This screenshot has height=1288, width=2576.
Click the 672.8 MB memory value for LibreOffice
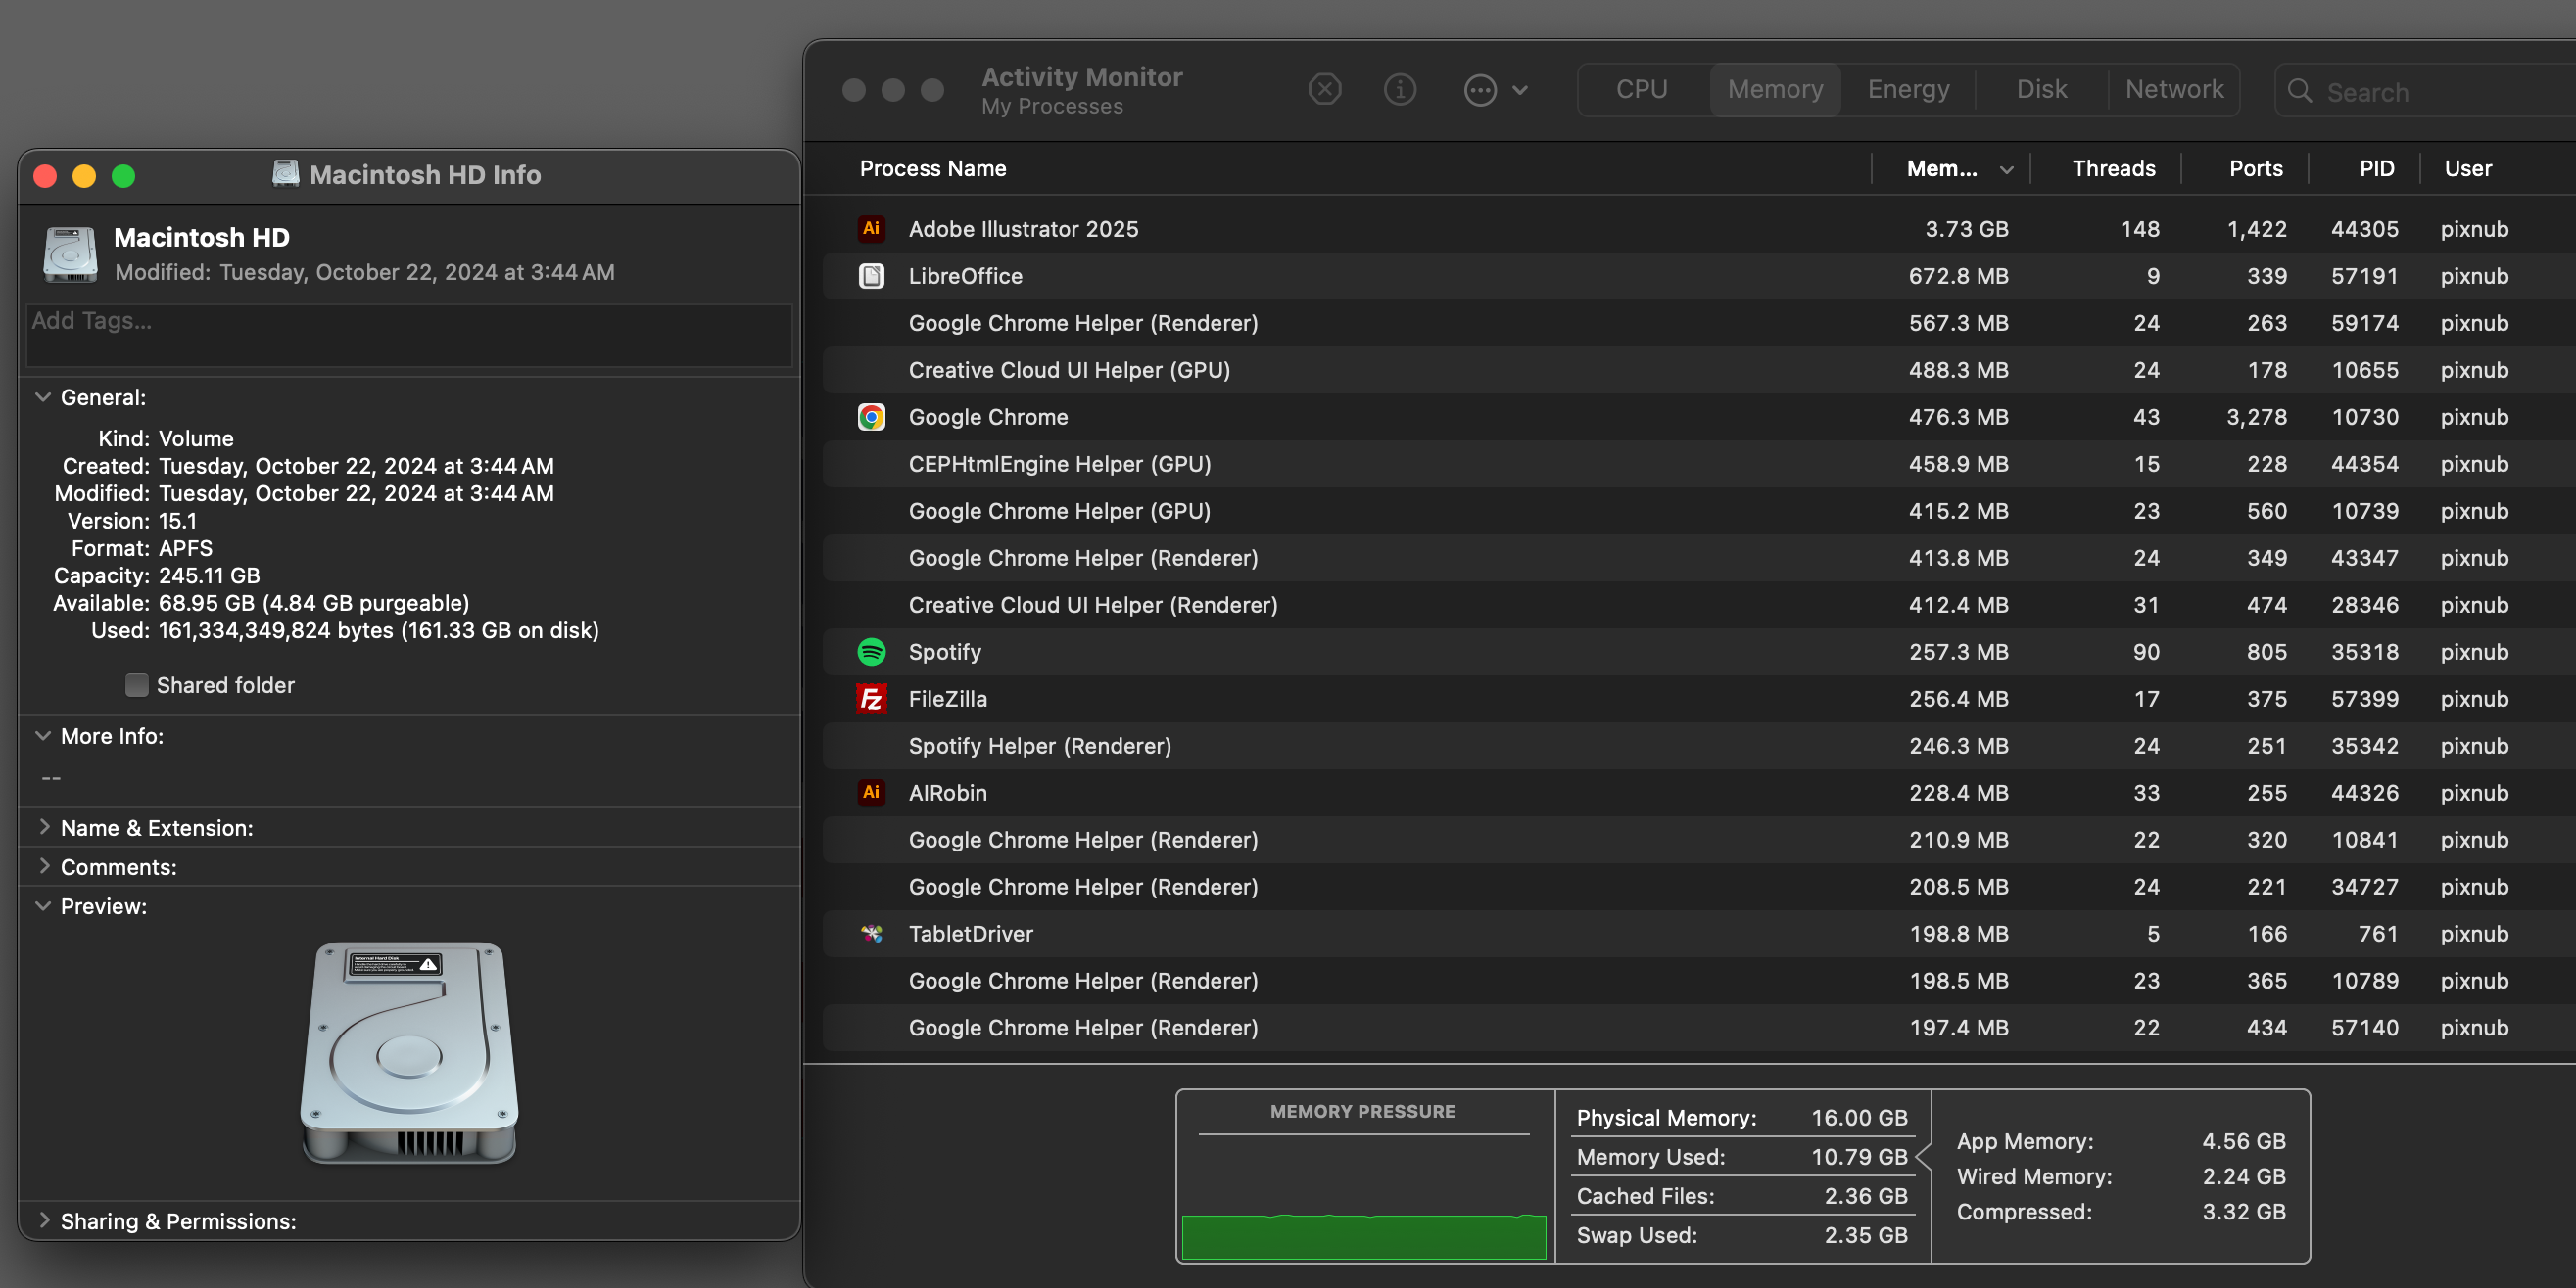pyautogui.click(x=1958, y=276)
